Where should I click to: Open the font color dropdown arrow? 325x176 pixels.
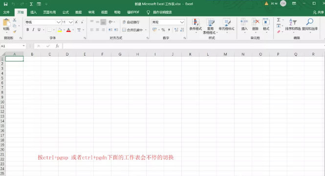pyautogui.click(x=73, y=30)
